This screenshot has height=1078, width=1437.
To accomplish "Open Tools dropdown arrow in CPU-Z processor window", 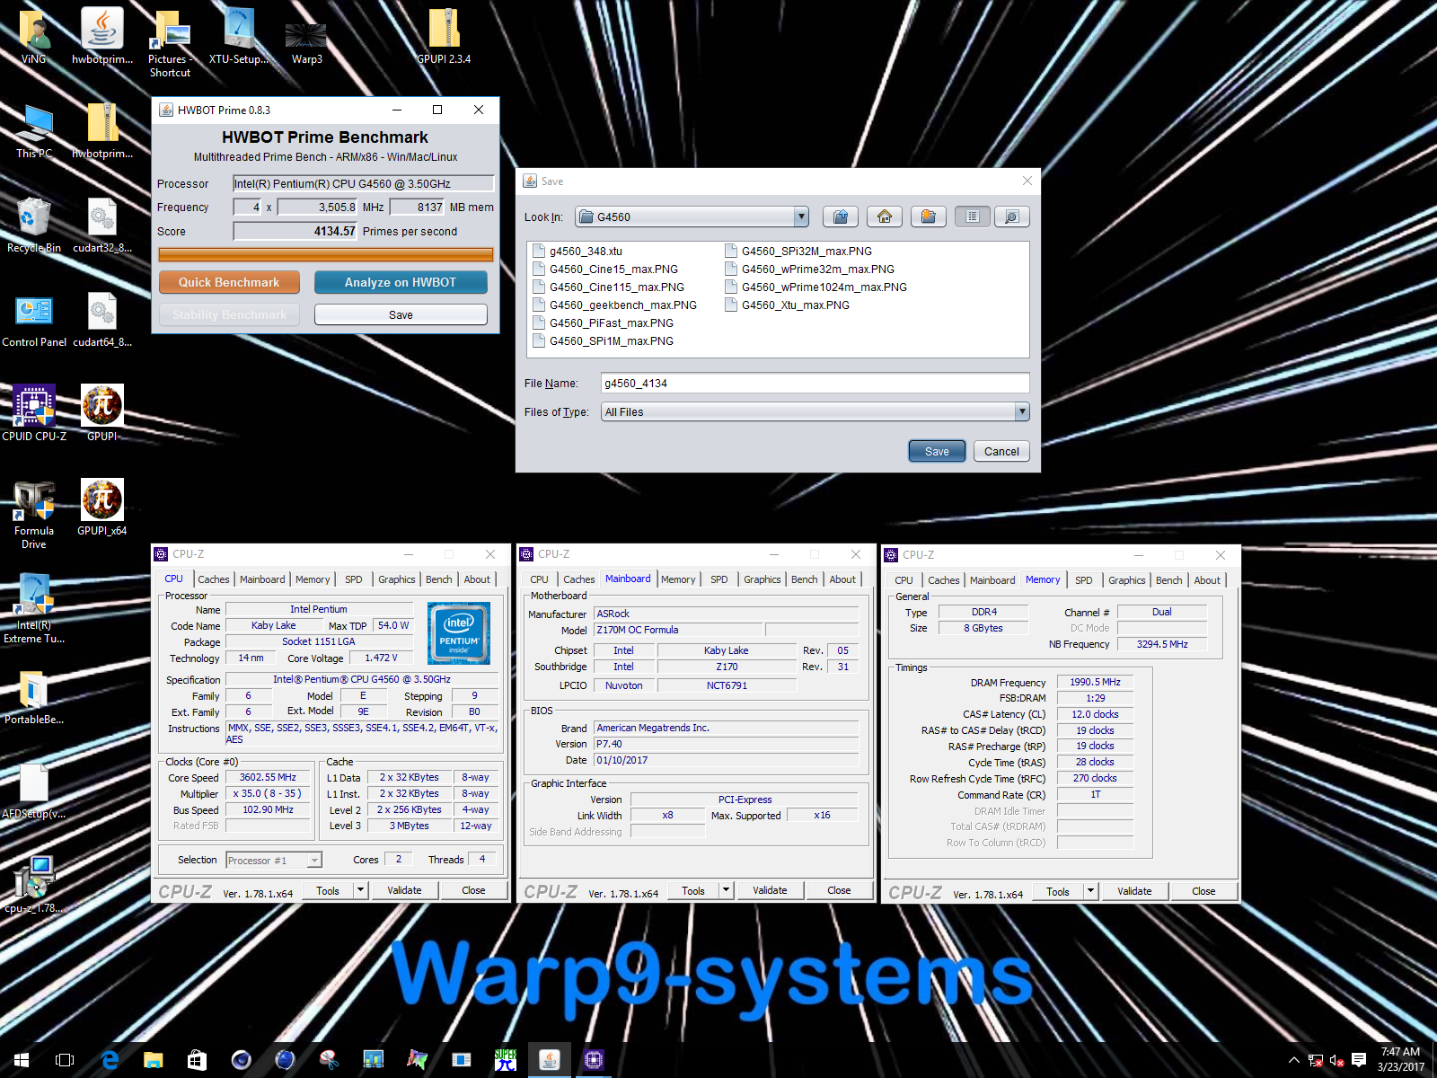I will (x=361, y=890).
